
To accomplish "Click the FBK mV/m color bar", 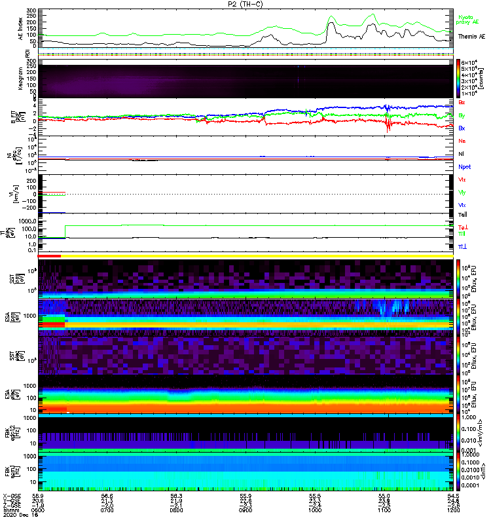I will point(460,431).
